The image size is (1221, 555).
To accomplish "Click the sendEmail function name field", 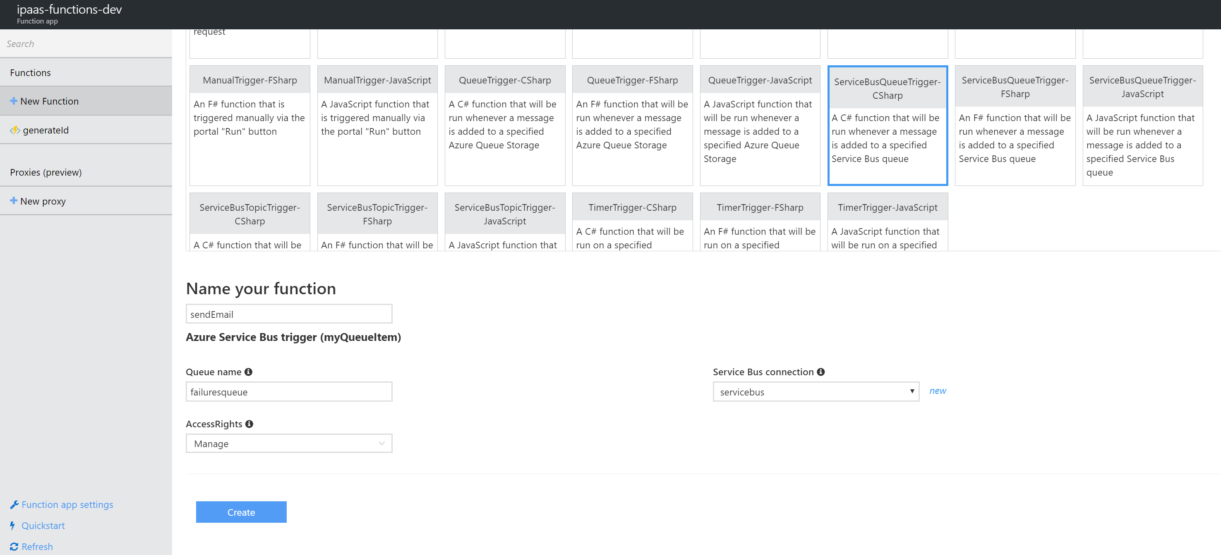I will 289,314.
